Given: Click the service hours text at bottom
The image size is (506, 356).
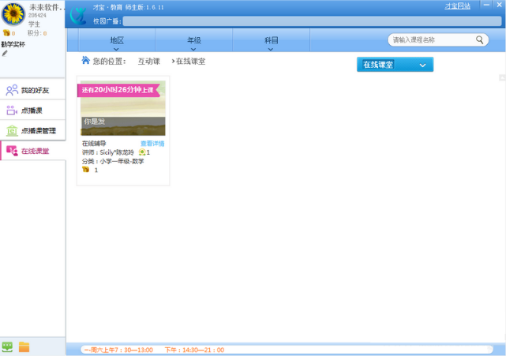Looking at the screenshot, I should tap(154, 350).
